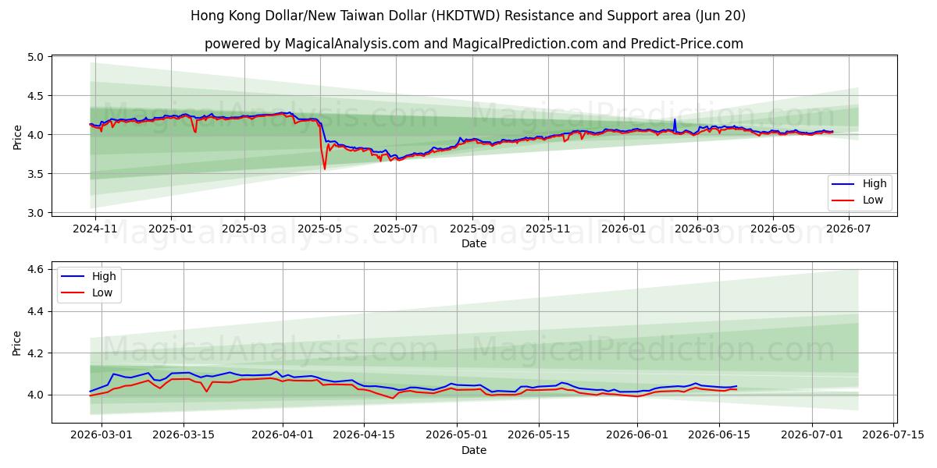The image size is (937, 468).
Task: Click the '2026-05' tick label in top chart
Action: click(x=772, y=229)
